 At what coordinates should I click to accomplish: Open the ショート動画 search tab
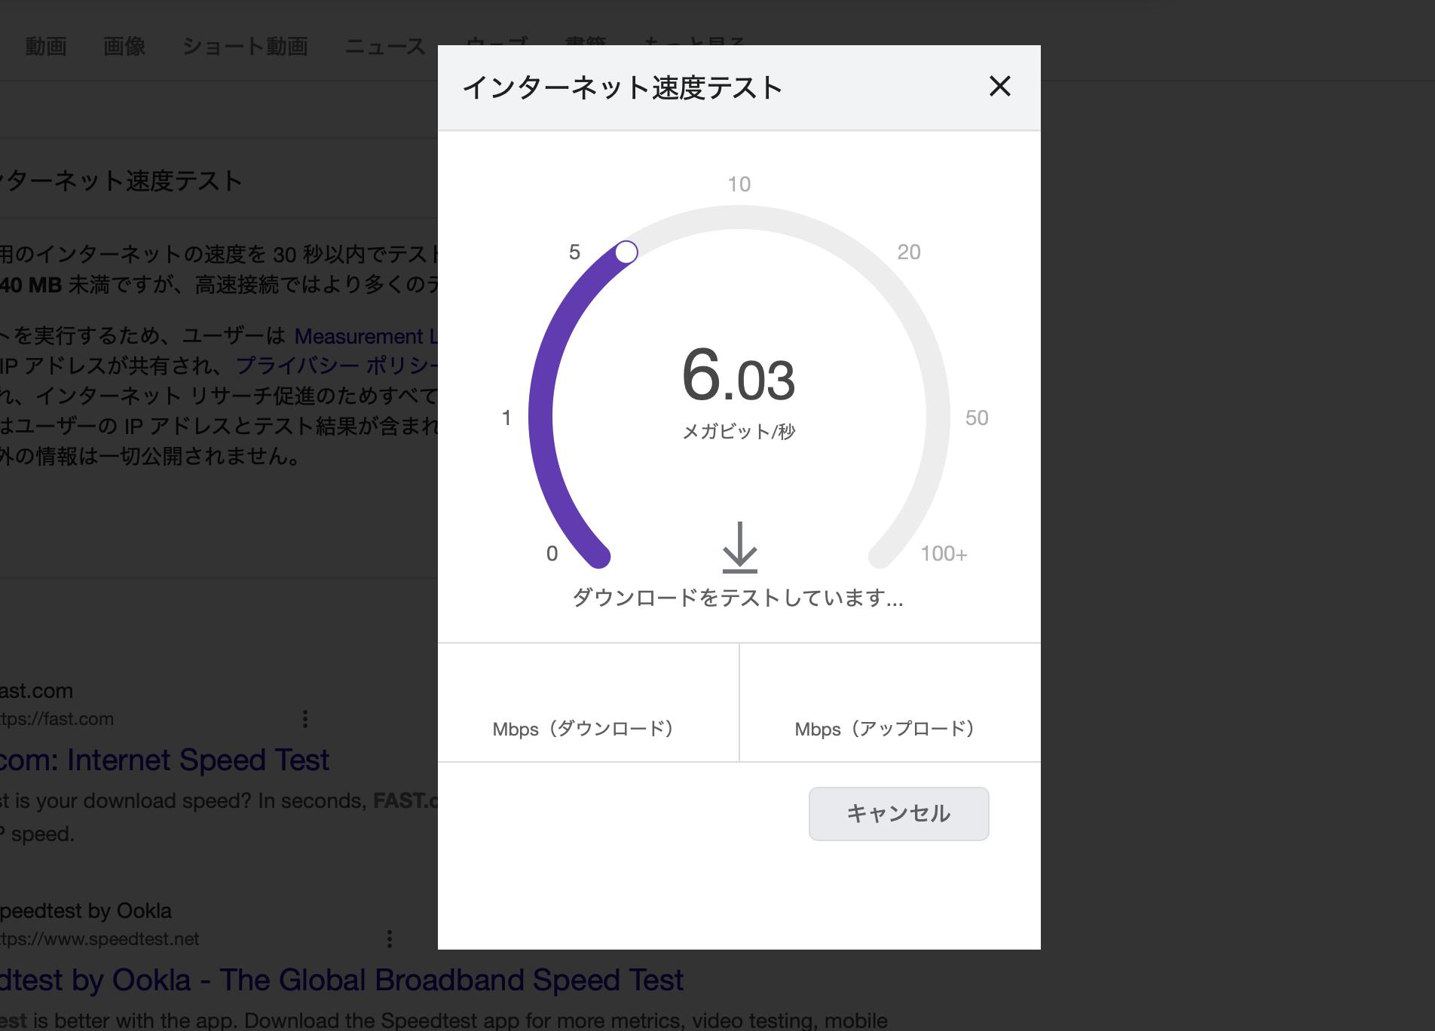[x=245, y=47]
